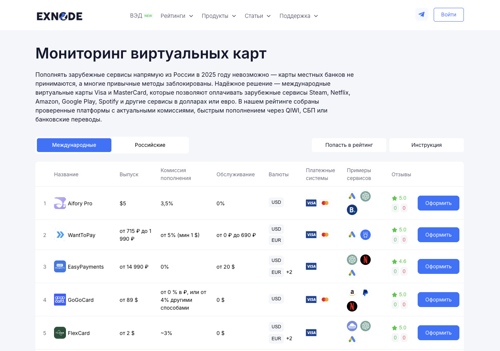Click the positive reviews count for Aifory Pro
The width and height of the screenshot is (500, 351).
point(395,208)
